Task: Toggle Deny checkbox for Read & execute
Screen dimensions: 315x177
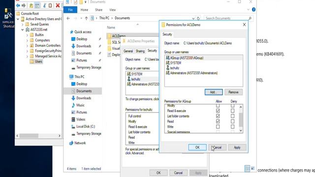Action: [x=232, y=111]
